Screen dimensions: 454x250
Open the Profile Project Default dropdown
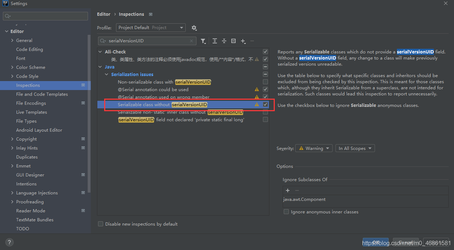pos(151,28)
